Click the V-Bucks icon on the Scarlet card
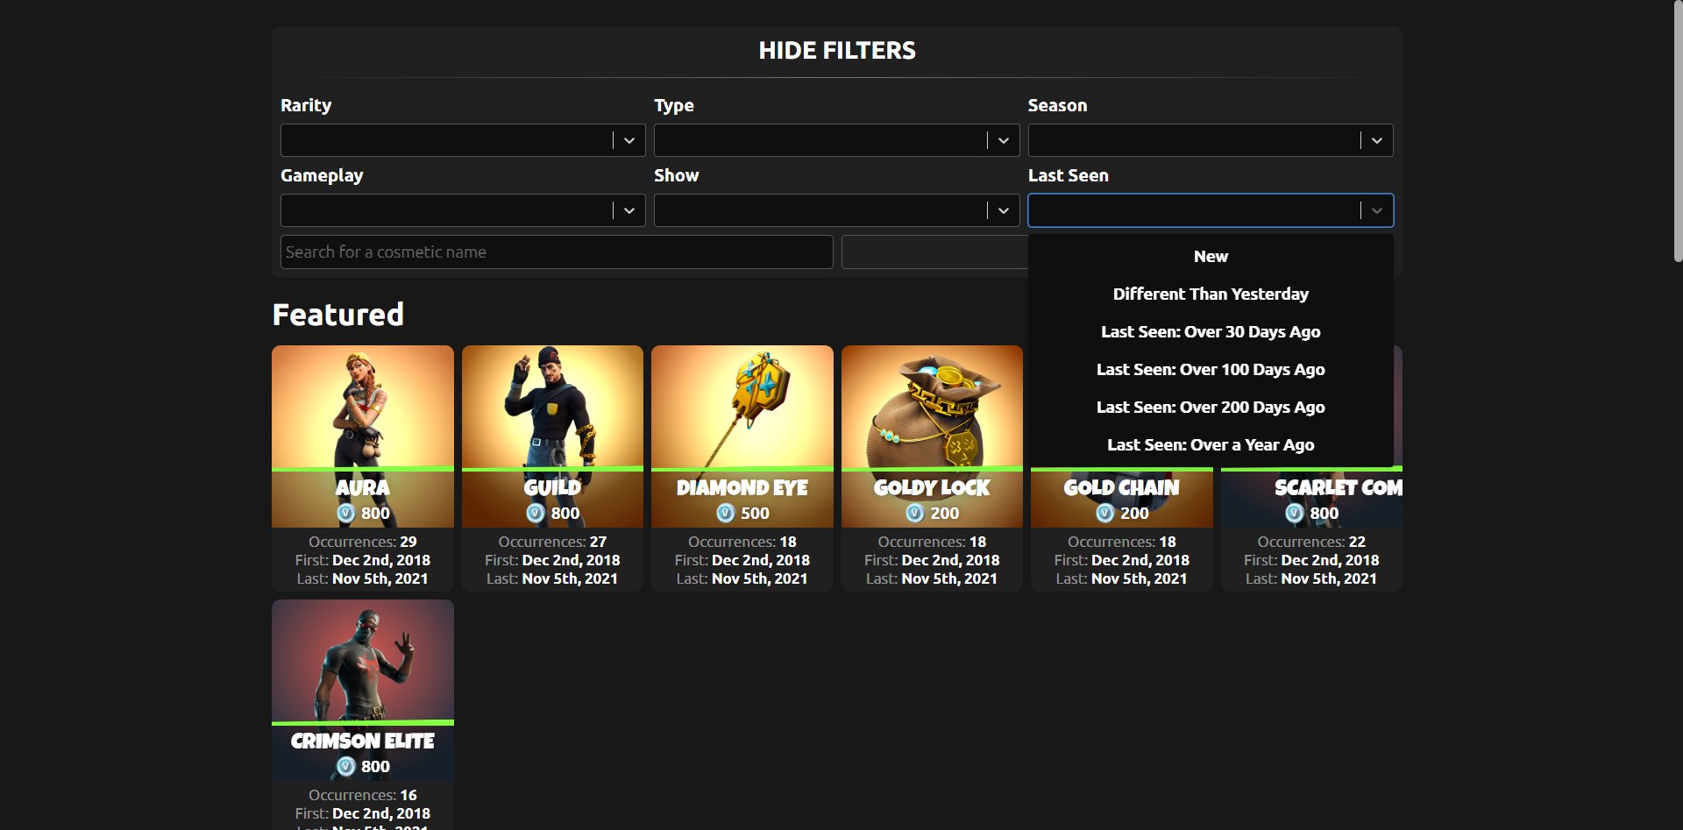This screenshot has height=830, width=1683. pyautogui.click(x=1295, y=513)
